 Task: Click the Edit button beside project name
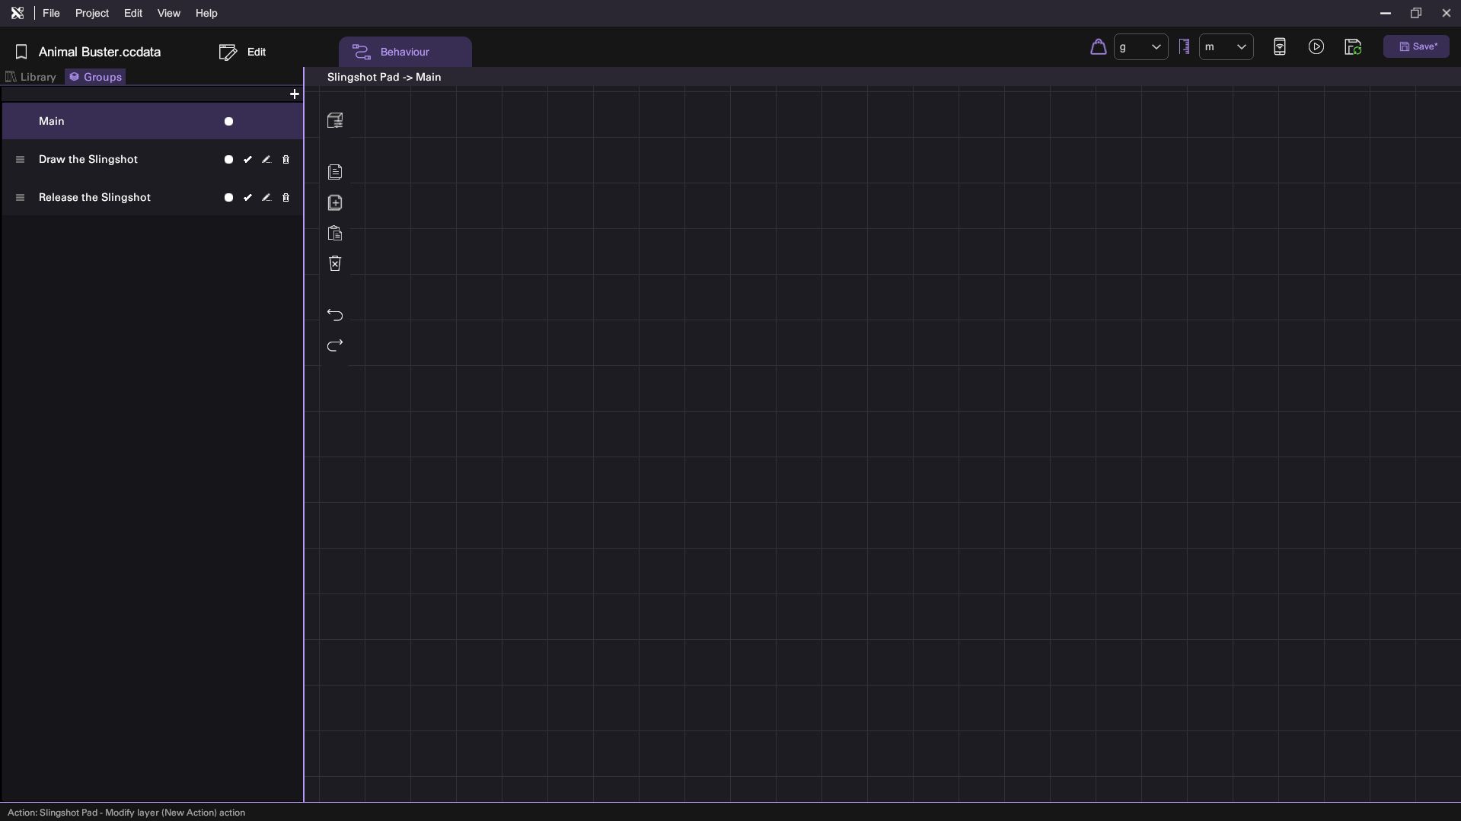(x=243, y=52)
